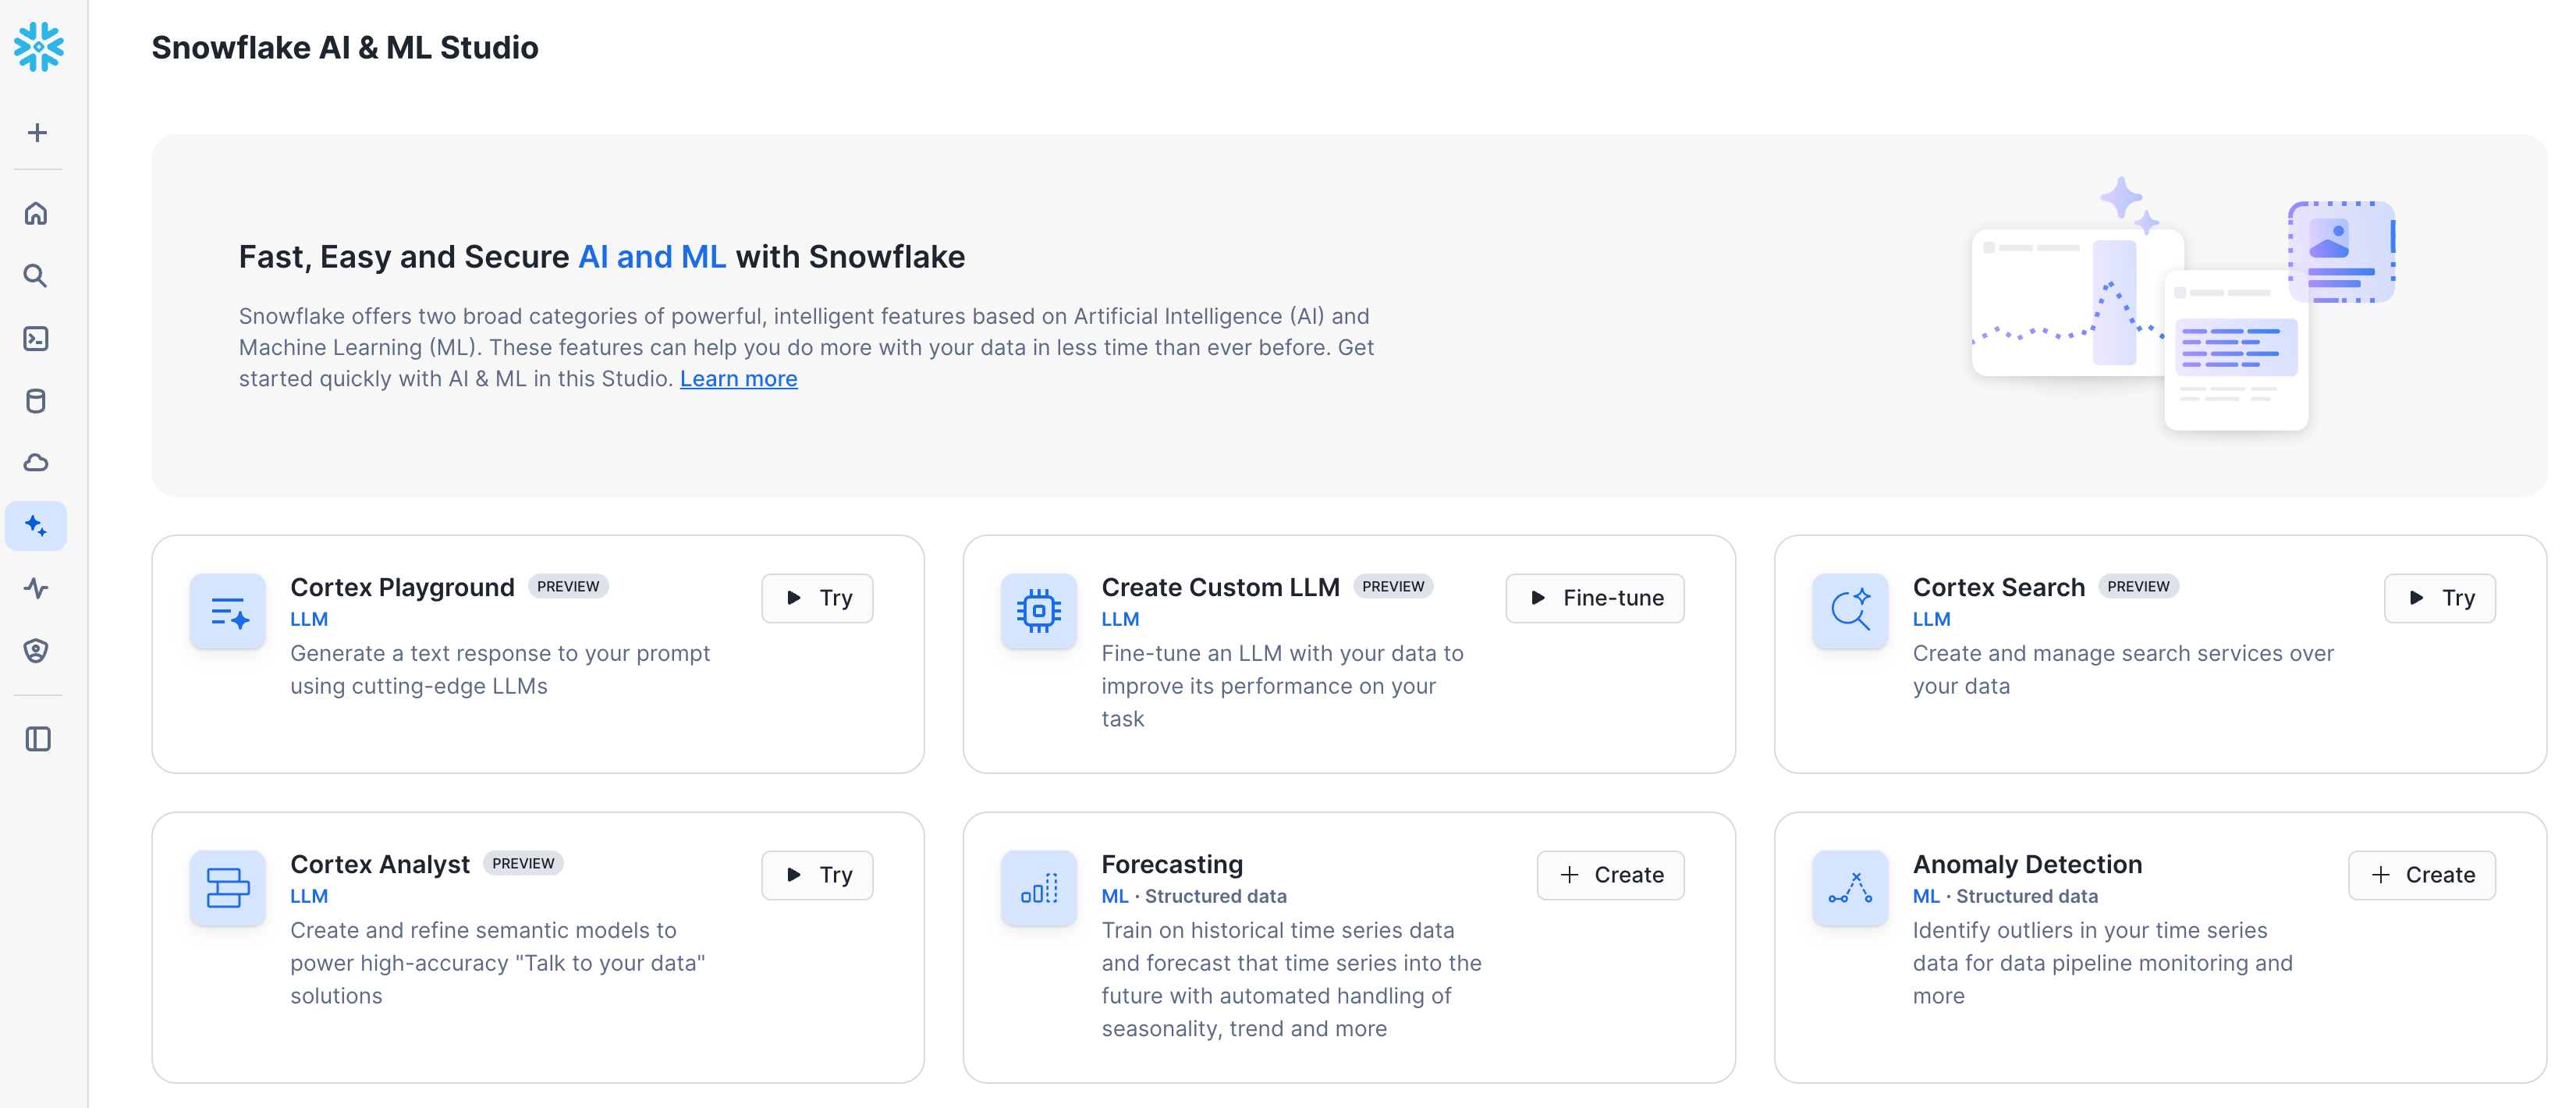Select the AI & ML sparkle icon
This screenshot has width=2576, height=1108.
(36, 526)
